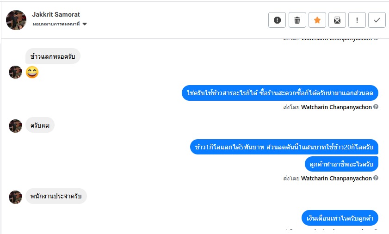
Task: Mark conversation done with checkmark button
Action: [377, 20]
